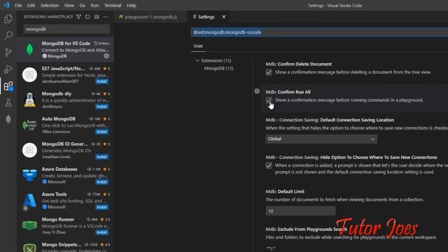448x252 pixels.
Task: Select the MongoDB for VS Code extension title
Action: (66, 43)
